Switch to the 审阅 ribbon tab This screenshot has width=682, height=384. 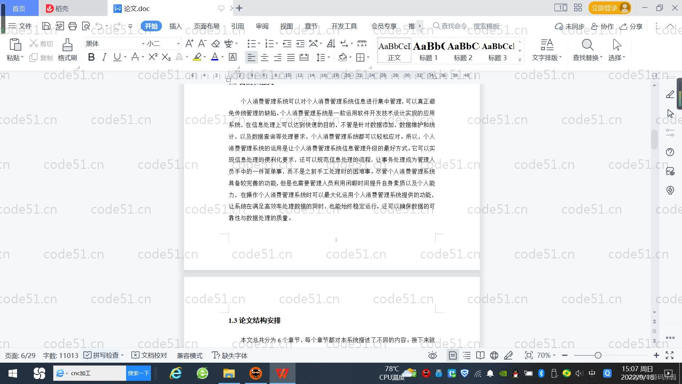pos(262,26)
